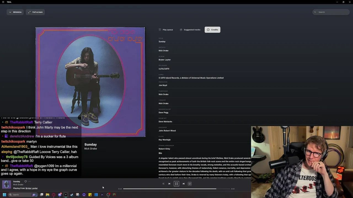
Task: Click flute player Ray Warleigh
Action: pyautogui.click(x=165, y=140)
